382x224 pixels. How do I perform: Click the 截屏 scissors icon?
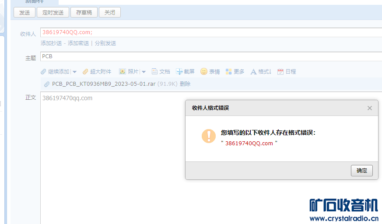click(x=179, y=71)
